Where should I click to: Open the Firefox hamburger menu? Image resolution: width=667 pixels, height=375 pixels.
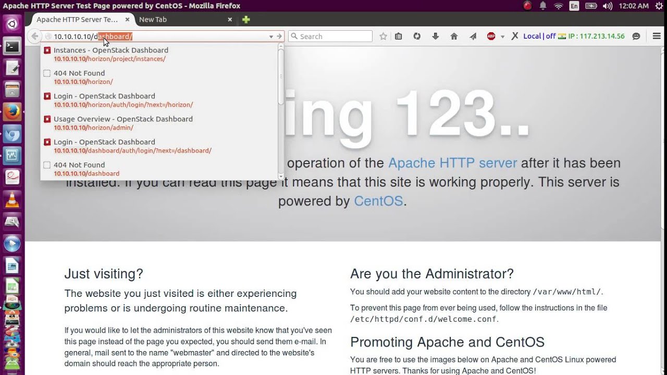[x=657, y=36]
